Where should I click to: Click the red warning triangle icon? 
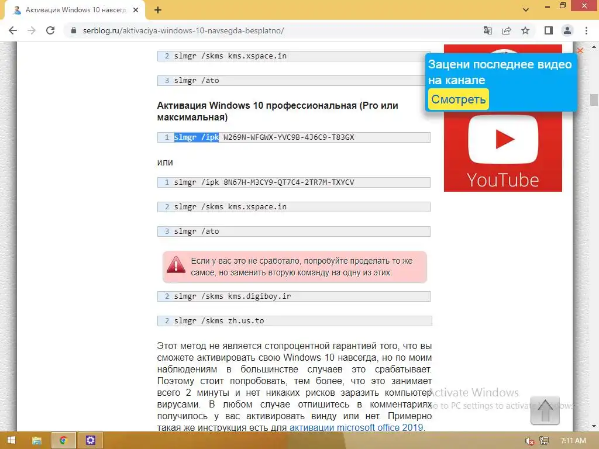pyautogui.click(x=176, y=264)
